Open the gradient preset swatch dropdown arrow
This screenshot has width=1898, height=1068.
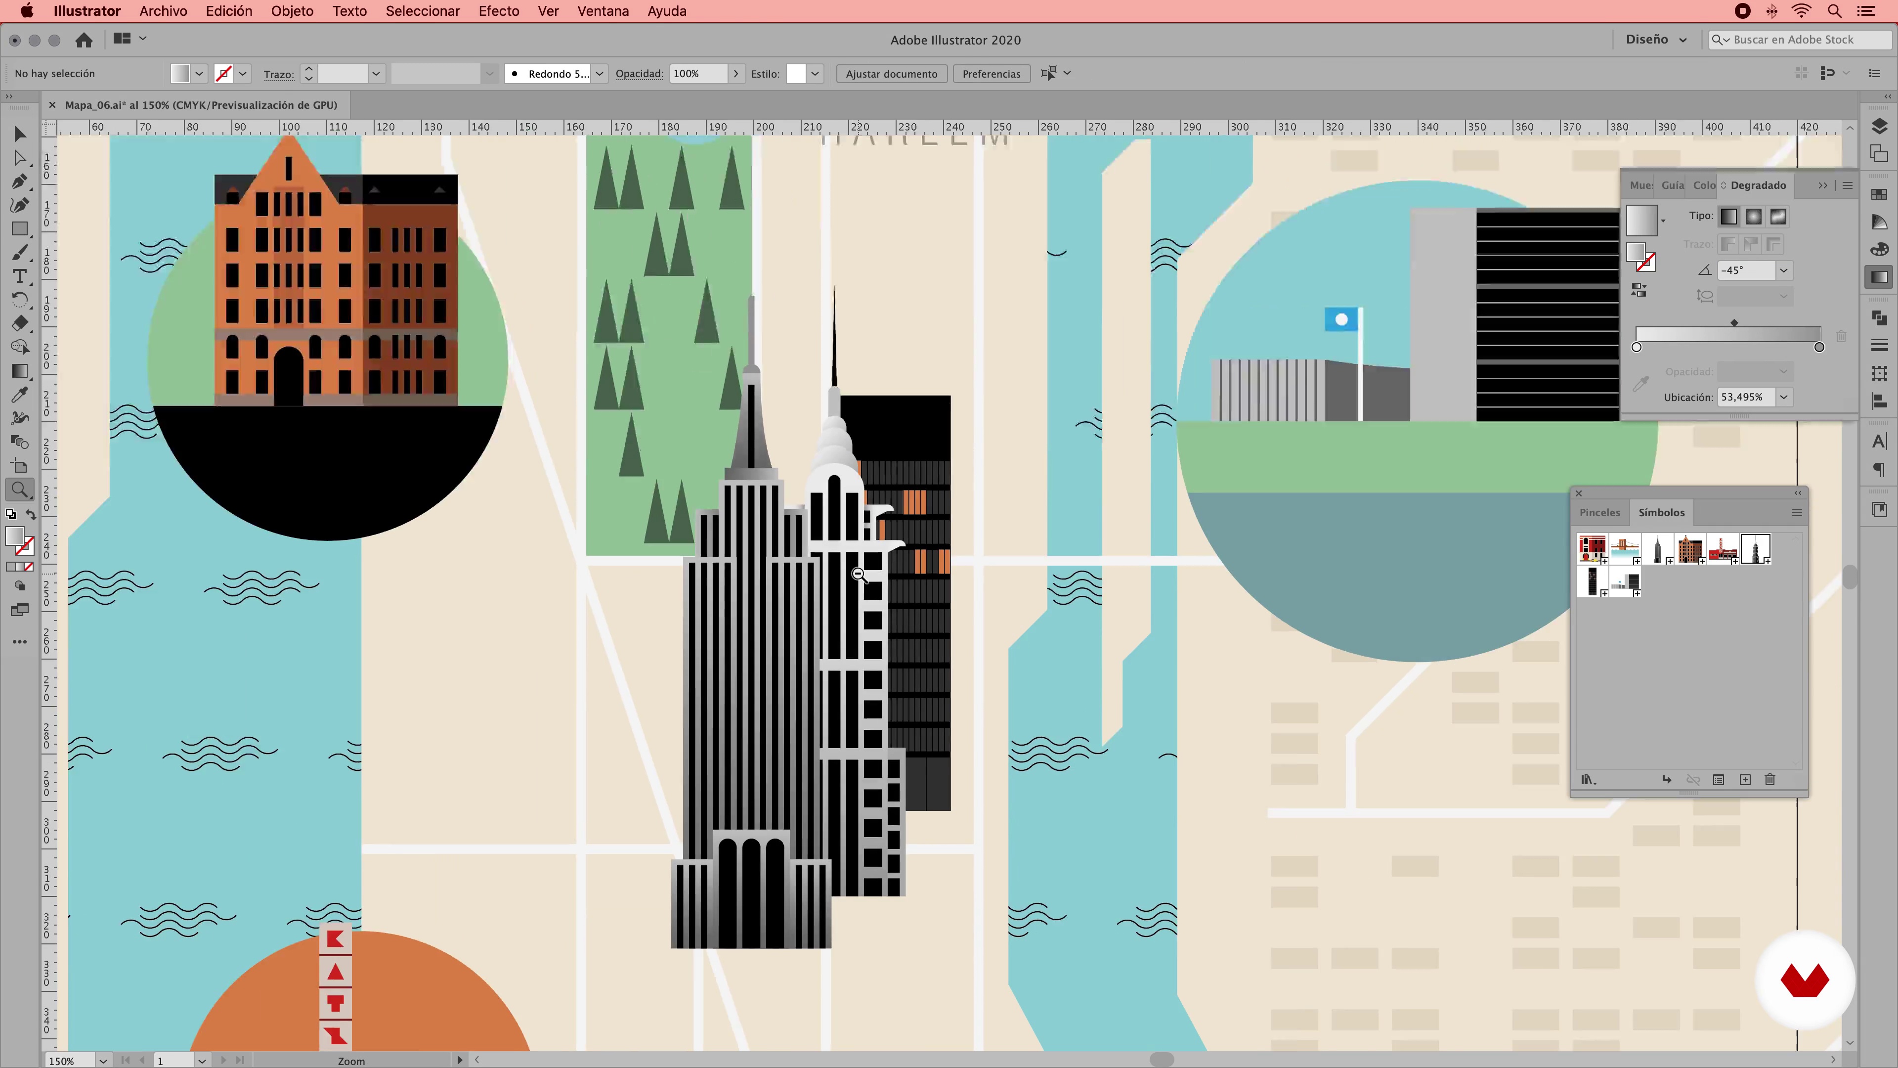1663,221
